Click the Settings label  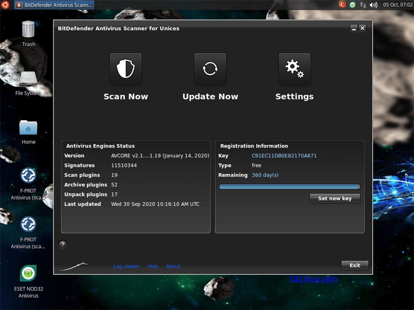coord(295,97)
